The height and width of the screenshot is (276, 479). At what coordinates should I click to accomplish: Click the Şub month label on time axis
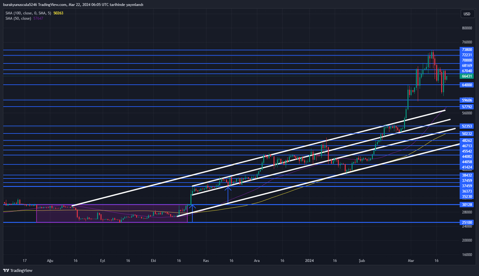[362, 261]
